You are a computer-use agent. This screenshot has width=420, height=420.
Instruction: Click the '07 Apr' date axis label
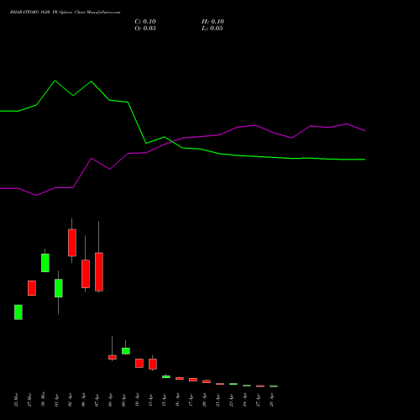[97, 400]
